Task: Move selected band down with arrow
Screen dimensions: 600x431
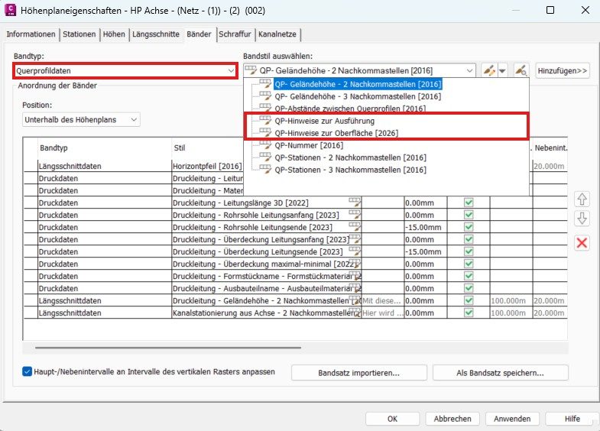Action: point(582,219)
